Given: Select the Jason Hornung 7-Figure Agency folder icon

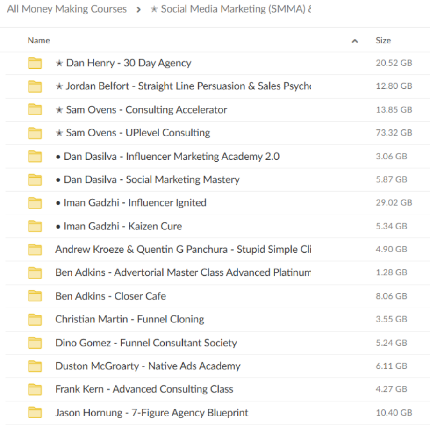Looking at the screenshot, I should (35, 413).
